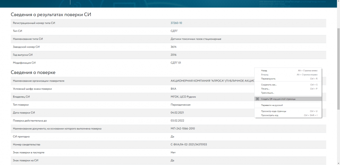Viewport: 340px width, 165px height.
Task: Click the "Сведения о результатах поверки СИ" heading
Action: (51, 14)
